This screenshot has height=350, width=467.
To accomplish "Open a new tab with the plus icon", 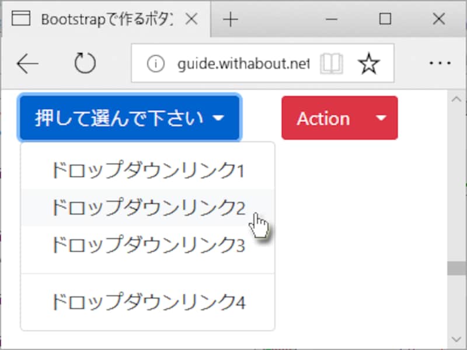I will pos(230,20).
